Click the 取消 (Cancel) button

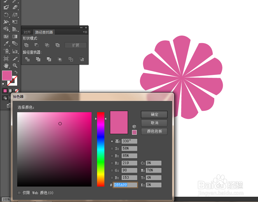pos(154,123)
